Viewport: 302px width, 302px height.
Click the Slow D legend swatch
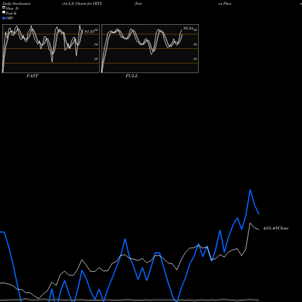(4, 7)
